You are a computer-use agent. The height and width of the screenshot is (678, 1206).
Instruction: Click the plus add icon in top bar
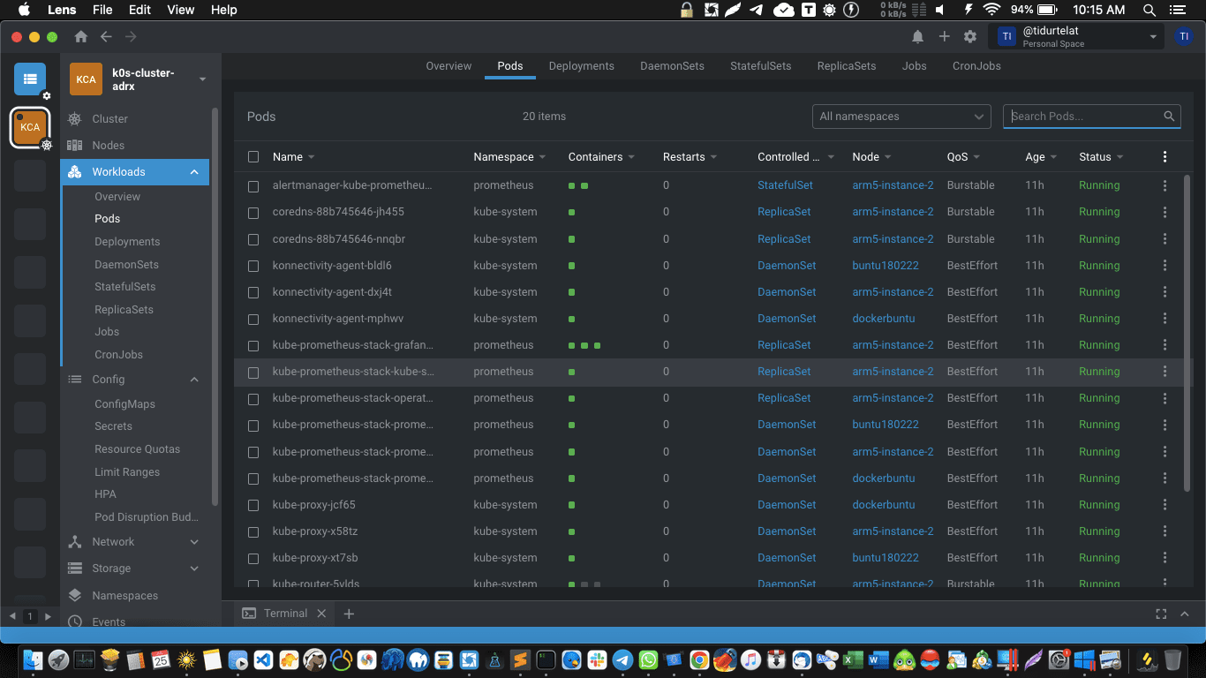944,36
